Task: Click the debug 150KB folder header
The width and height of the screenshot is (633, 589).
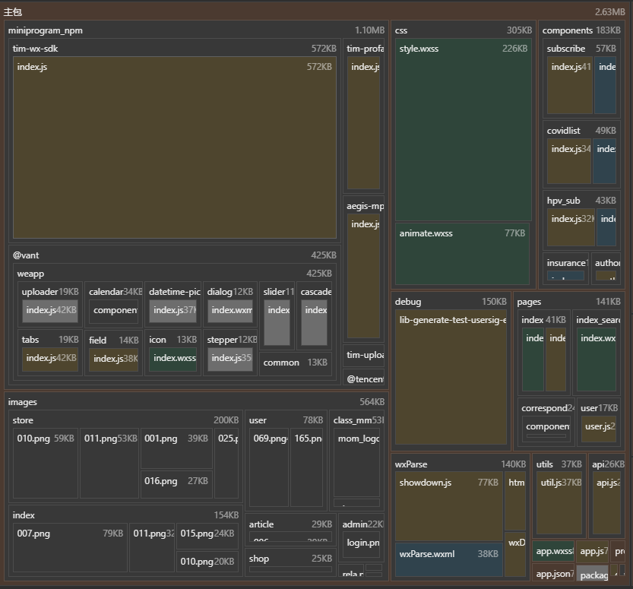Action: click(451, 302)
